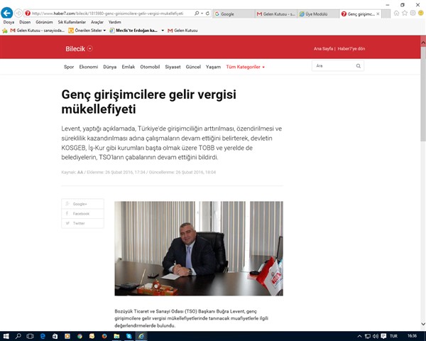Share the article via Twitter button

82,223
